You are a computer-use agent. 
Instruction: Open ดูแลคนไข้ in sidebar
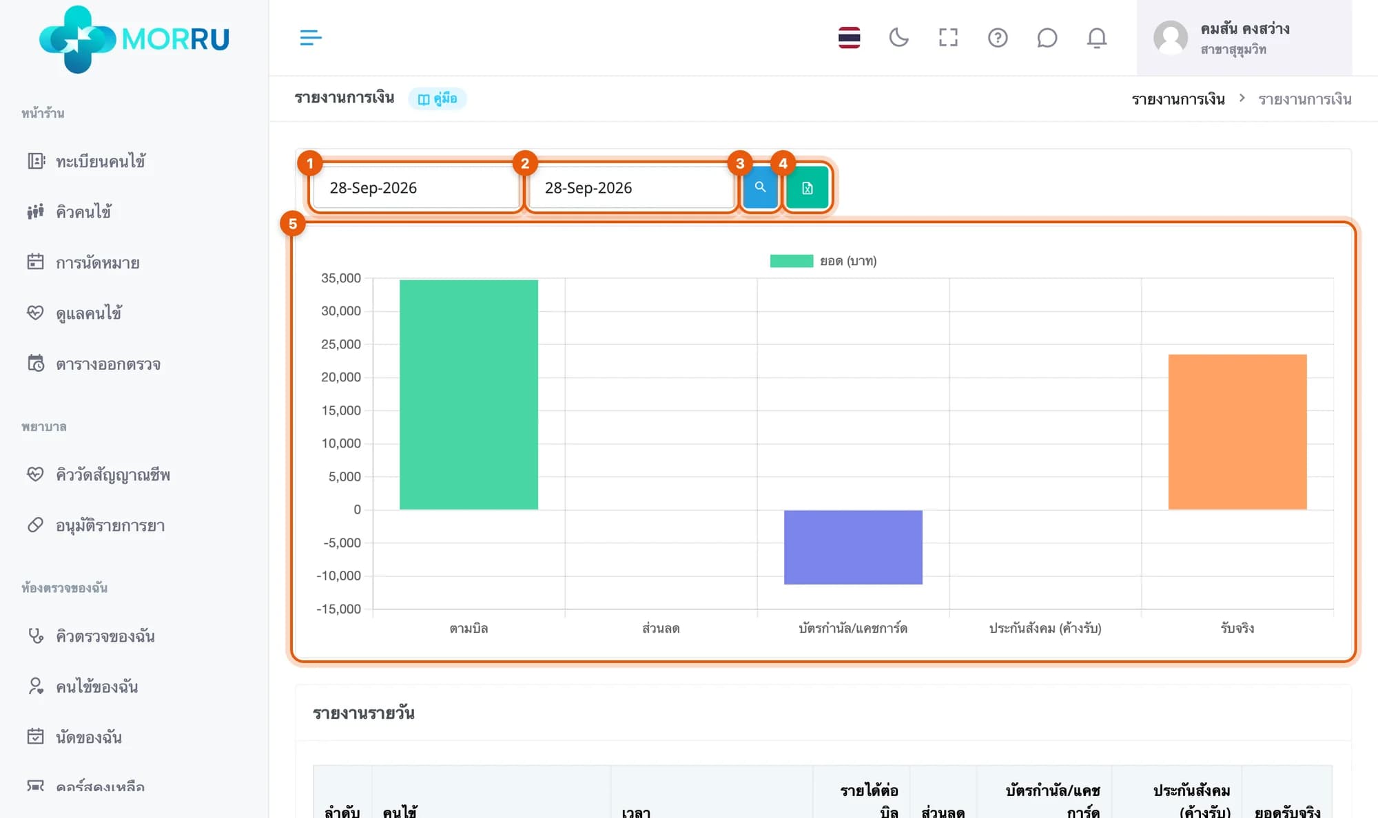point(88,313)
